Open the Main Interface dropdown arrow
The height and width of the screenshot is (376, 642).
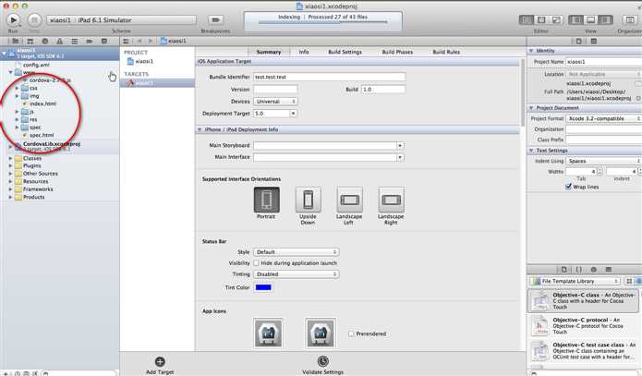[x=400, y=157]
